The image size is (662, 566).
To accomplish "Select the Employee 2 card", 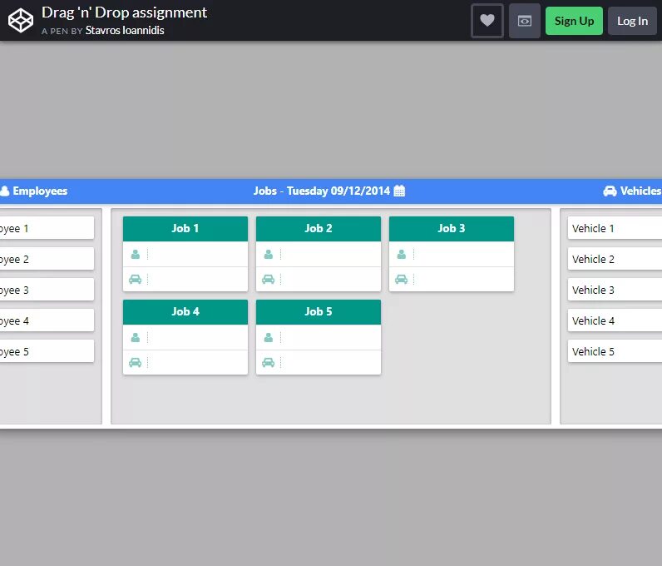I will 47,259.
